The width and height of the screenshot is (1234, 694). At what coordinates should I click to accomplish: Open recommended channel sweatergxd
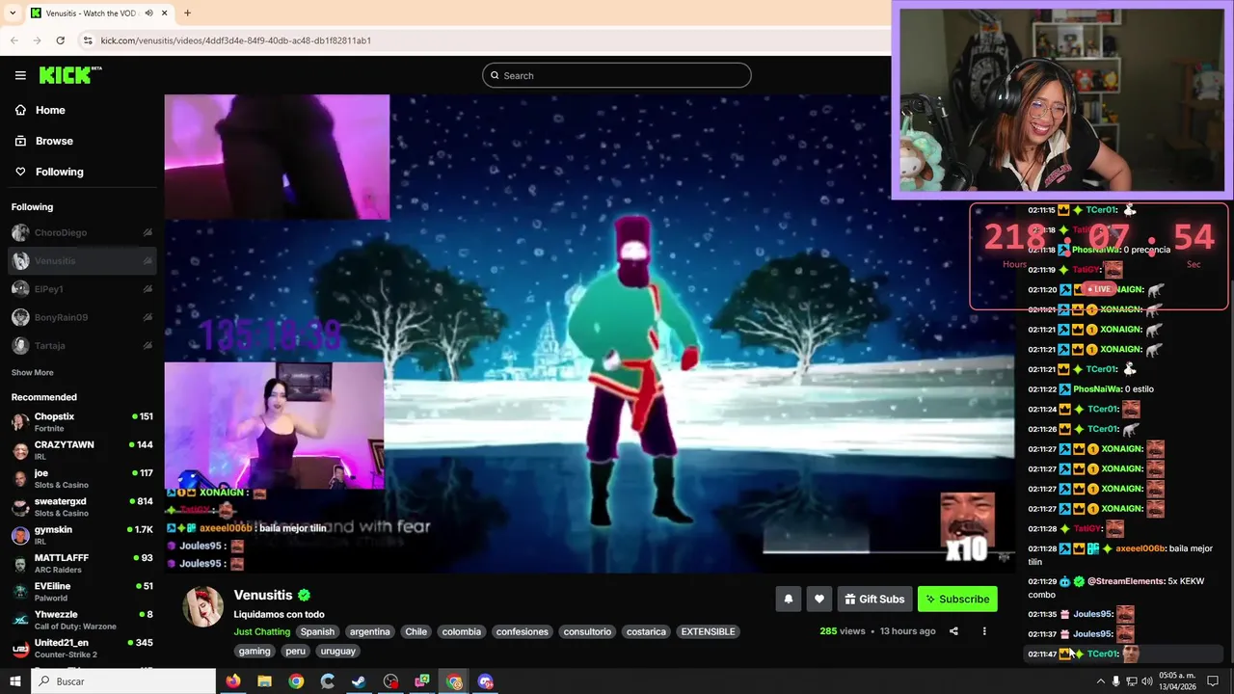pyautogui.click(x=81, y=507)
